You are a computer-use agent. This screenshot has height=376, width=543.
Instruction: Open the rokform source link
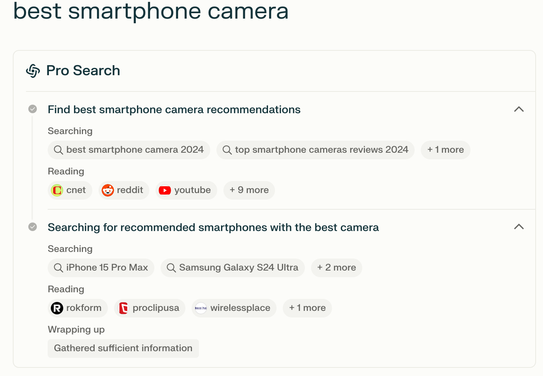click(78, 308)
